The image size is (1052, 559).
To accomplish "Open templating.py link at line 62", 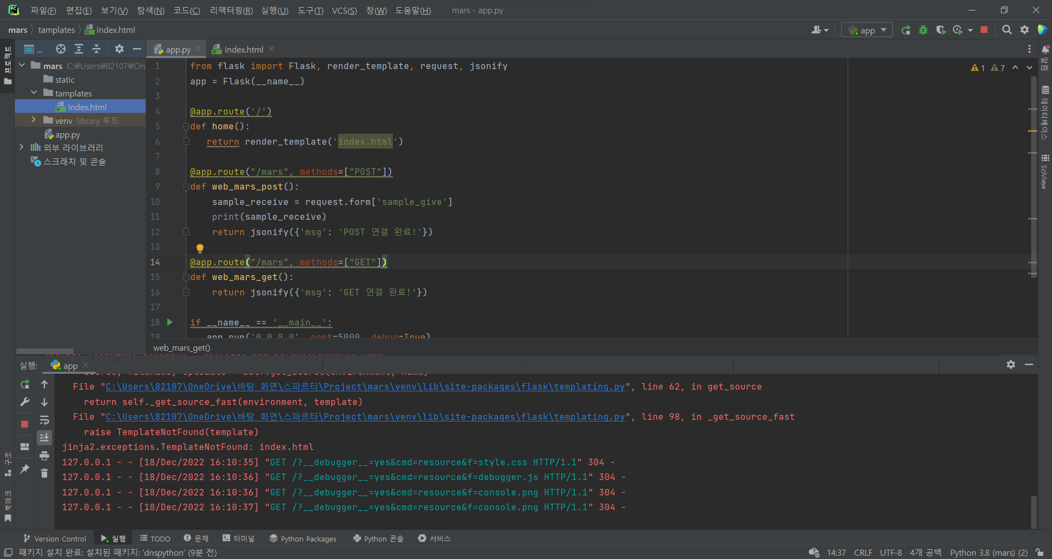I will 365,387.
